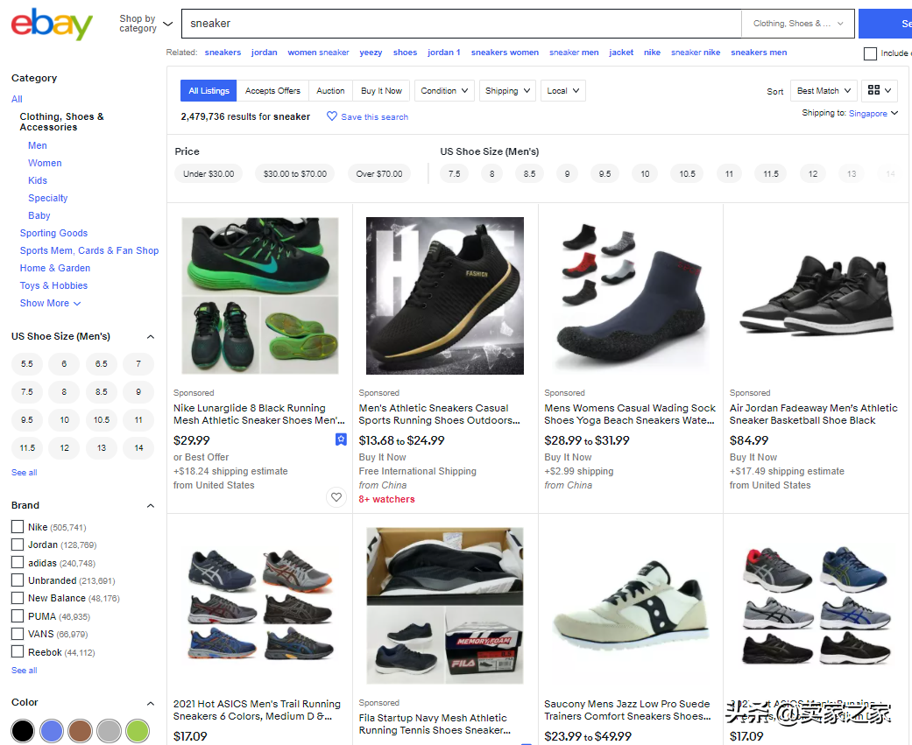Open Air Jordan Fadeaway product image
This screenshot has width=912, height=745.
tap(816, 296)
